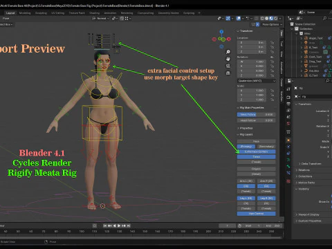Toggle the viewport overlays button
Viewport: 332px width, 249px height.
(x=239, y=18)
